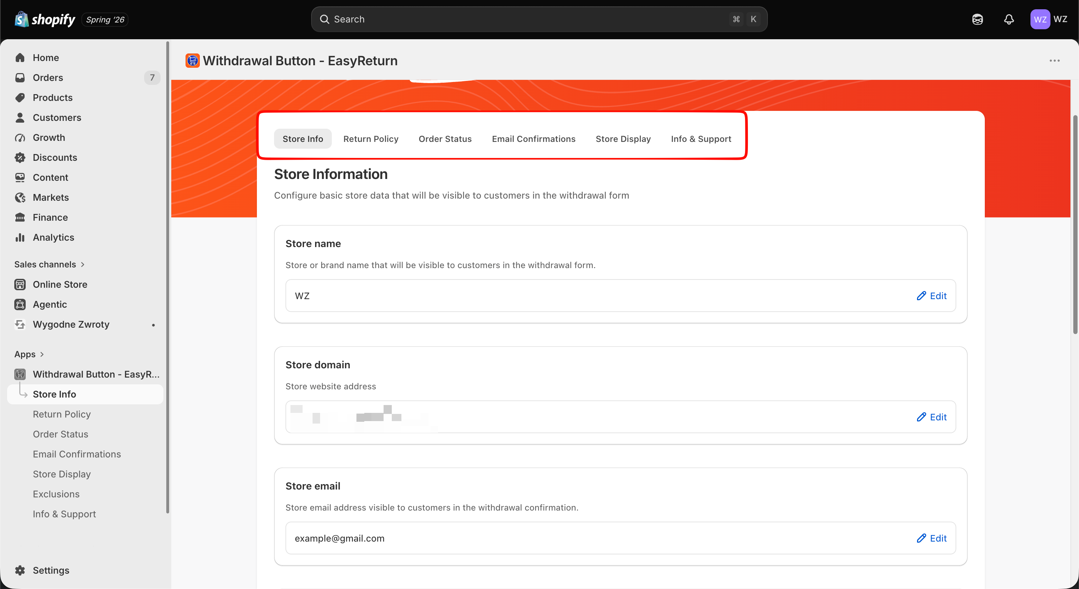This screenshot has height=589, width=1079.
Task: Select the Store Info tab
Action: [x=303, y=139]
